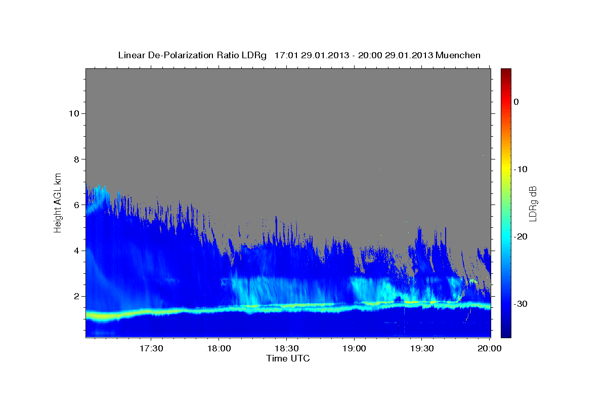Image resolution: width=607 pixels, height=405 pixels.
Task: Click the colorbar value 0 label
Action: click(x=516, y=102)
